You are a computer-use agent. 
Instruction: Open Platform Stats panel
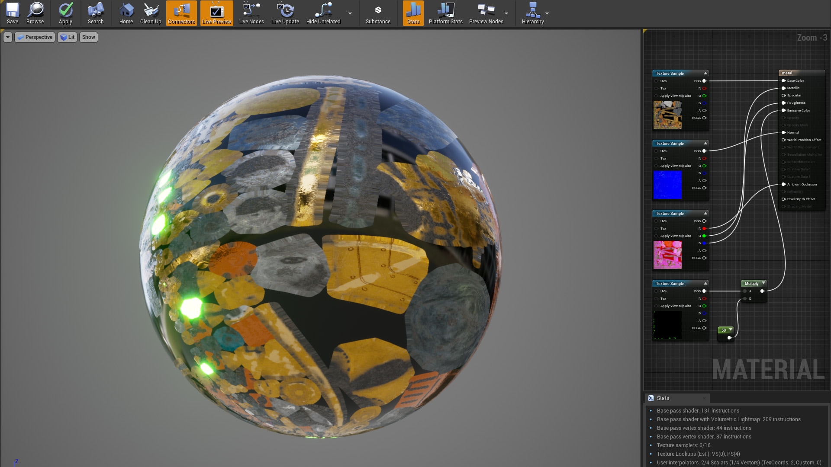pos(445,13)
